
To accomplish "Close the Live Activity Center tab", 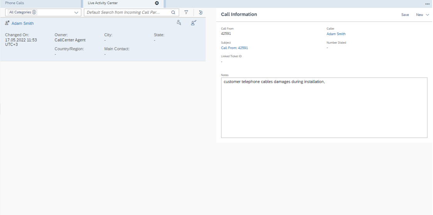I will pos(157,3).
